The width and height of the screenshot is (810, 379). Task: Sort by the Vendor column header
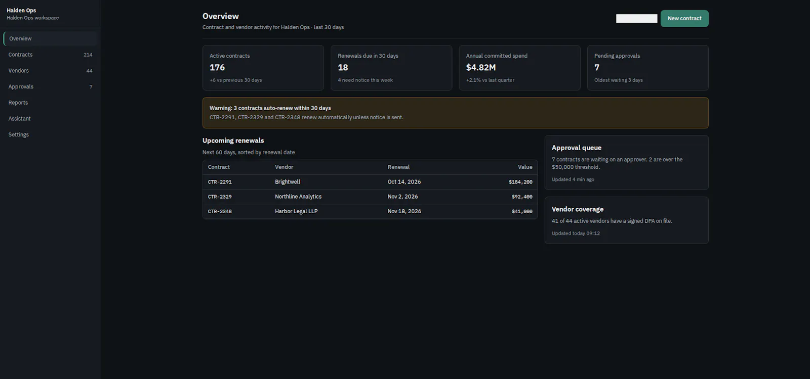click(x=284, y=167)
